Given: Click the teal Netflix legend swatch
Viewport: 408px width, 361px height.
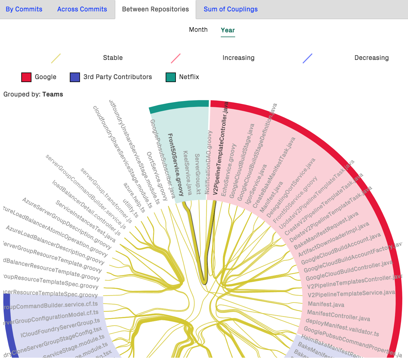Looking at the screenshot, I should tap(171, 77).
